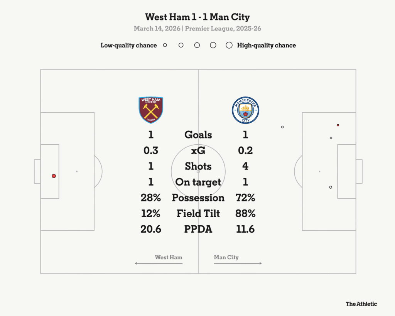
Task: Click the 'West Ham 1 - 1 Man City' title
Action: point(197,17)
